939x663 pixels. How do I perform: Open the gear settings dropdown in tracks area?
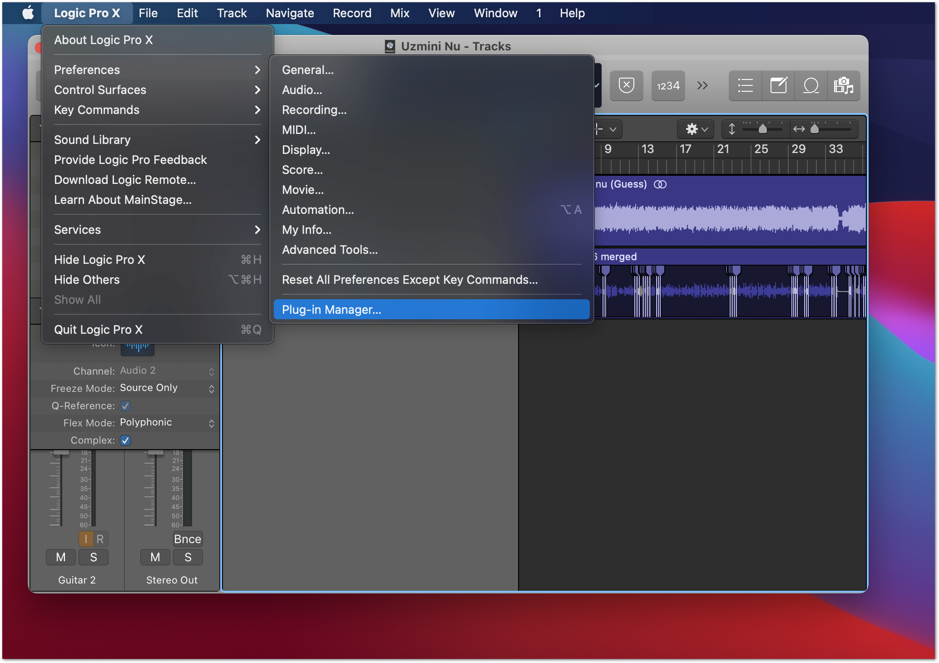[696, 129]
